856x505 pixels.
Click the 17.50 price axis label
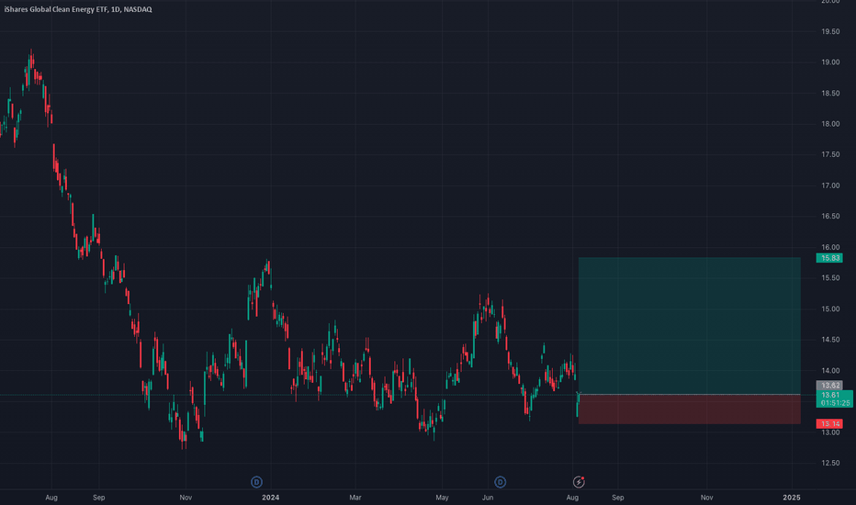830,154
